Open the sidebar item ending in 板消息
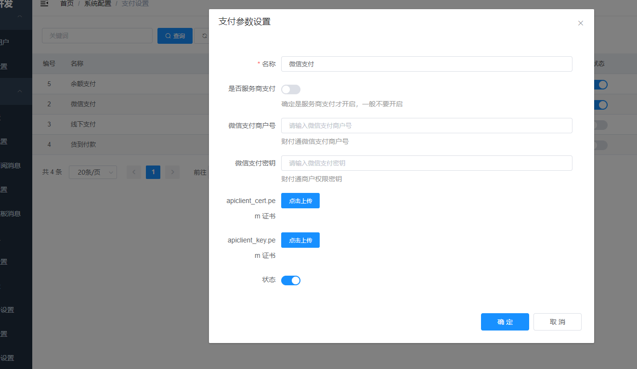637x369 pixels. point(11,214)
